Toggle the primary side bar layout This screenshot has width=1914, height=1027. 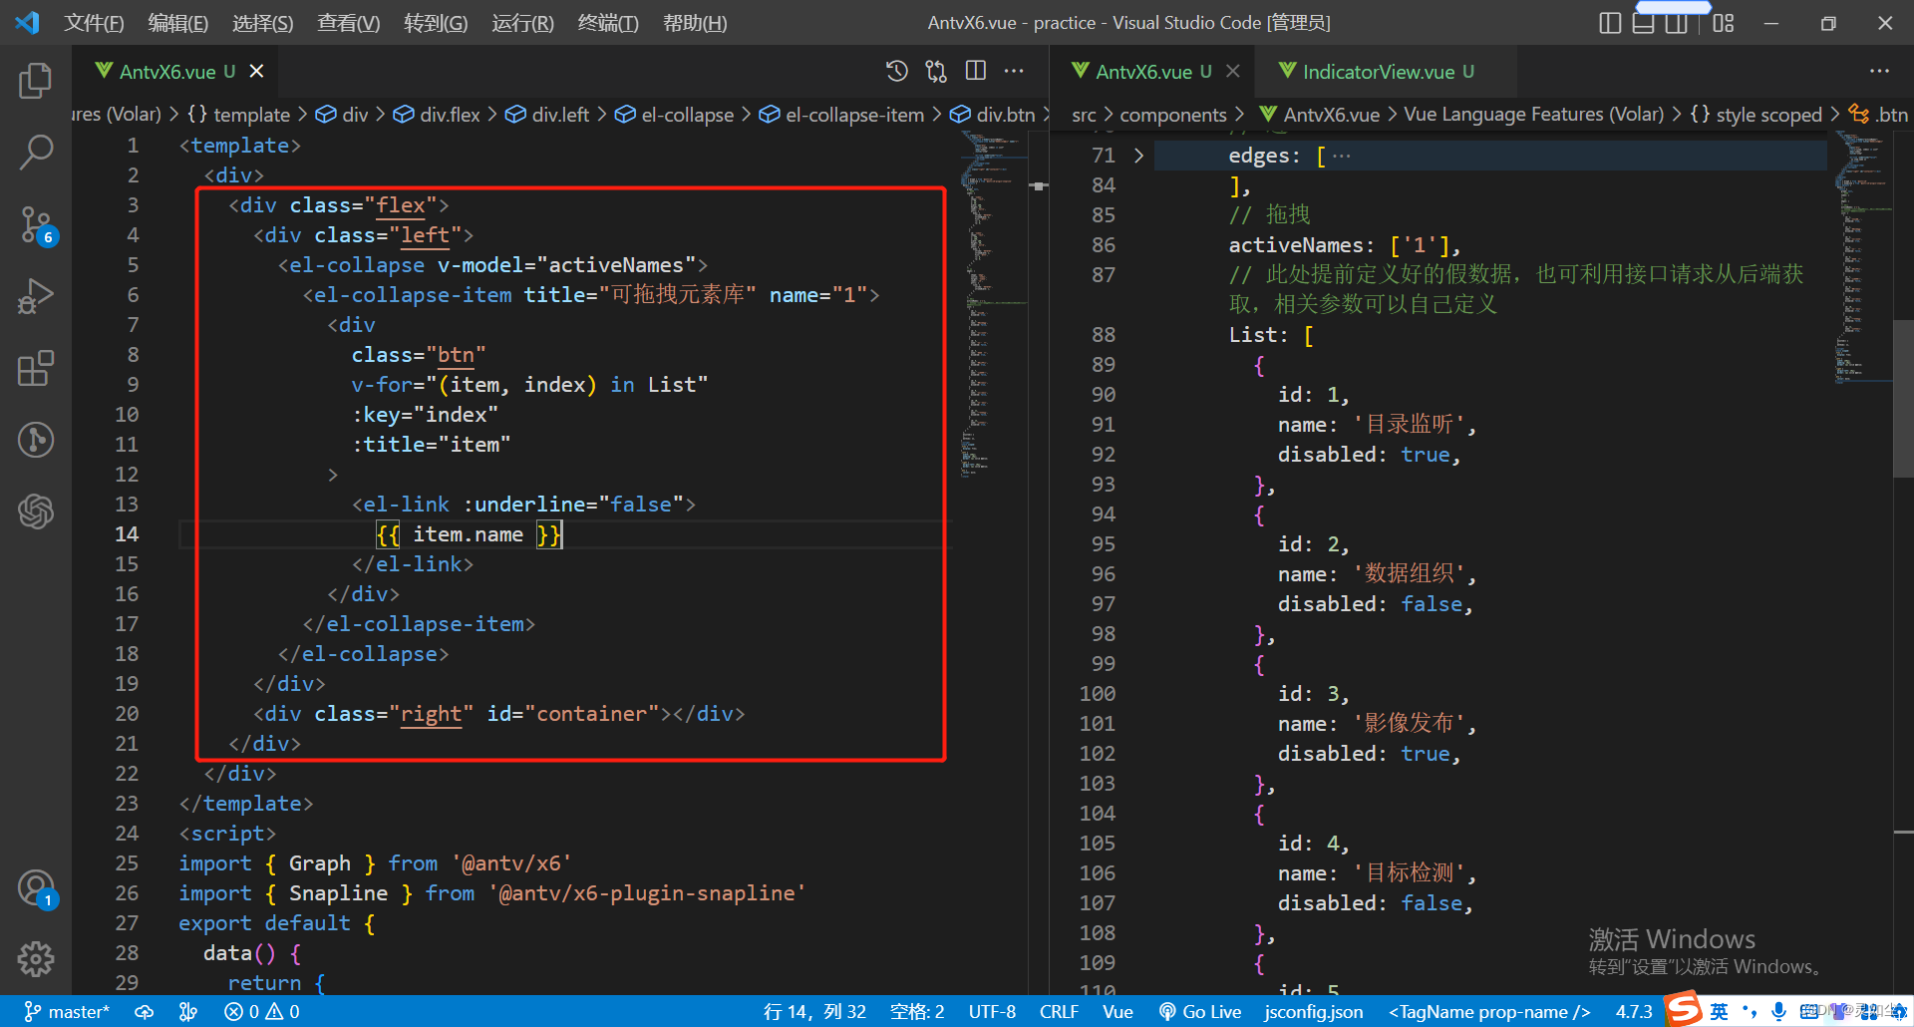pyautogui.click(x=1610, y=23)
